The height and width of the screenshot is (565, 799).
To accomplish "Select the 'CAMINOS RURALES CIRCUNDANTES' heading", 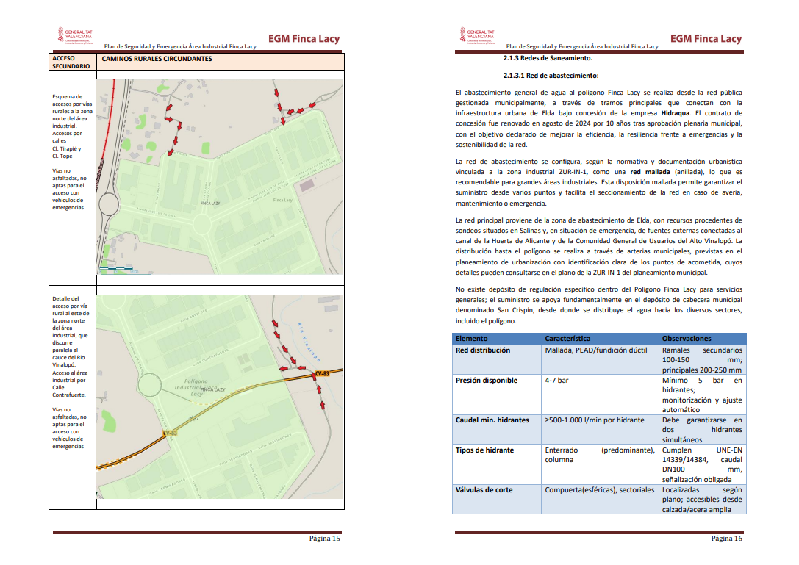I will pyautogui.click(x=157, y=59).
